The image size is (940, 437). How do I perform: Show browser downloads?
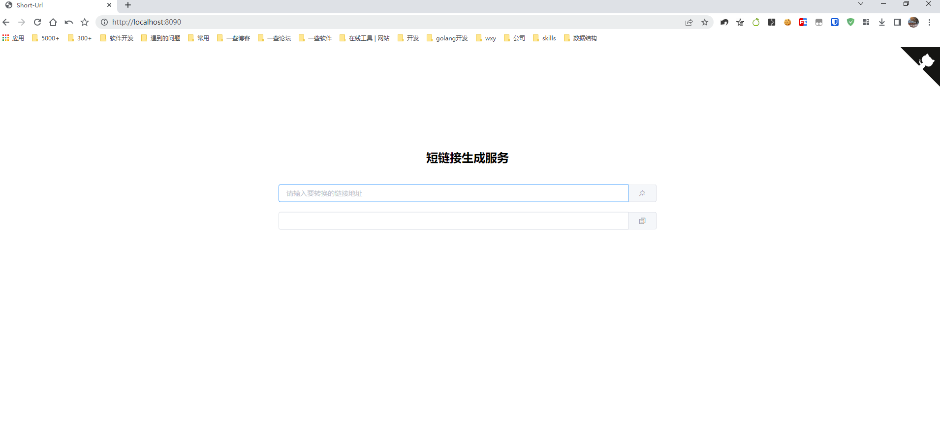[x=882, y=22]
